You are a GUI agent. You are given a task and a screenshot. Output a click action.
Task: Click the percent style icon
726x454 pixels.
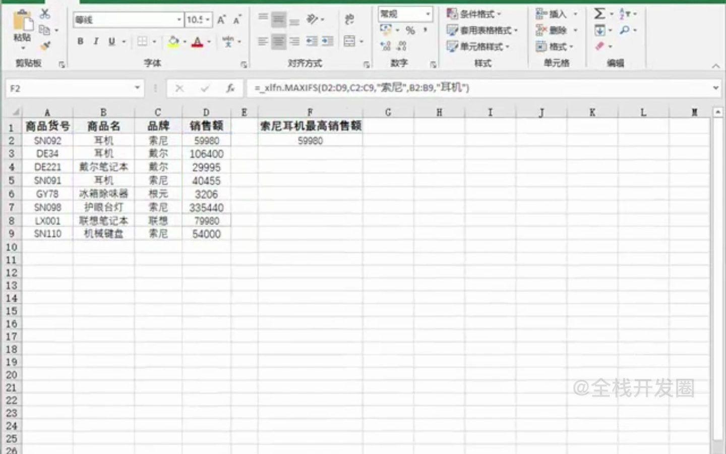(x=410, y=30)
